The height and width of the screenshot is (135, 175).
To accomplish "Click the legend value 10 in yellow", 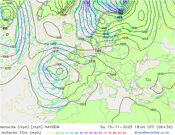I will 48,133.
